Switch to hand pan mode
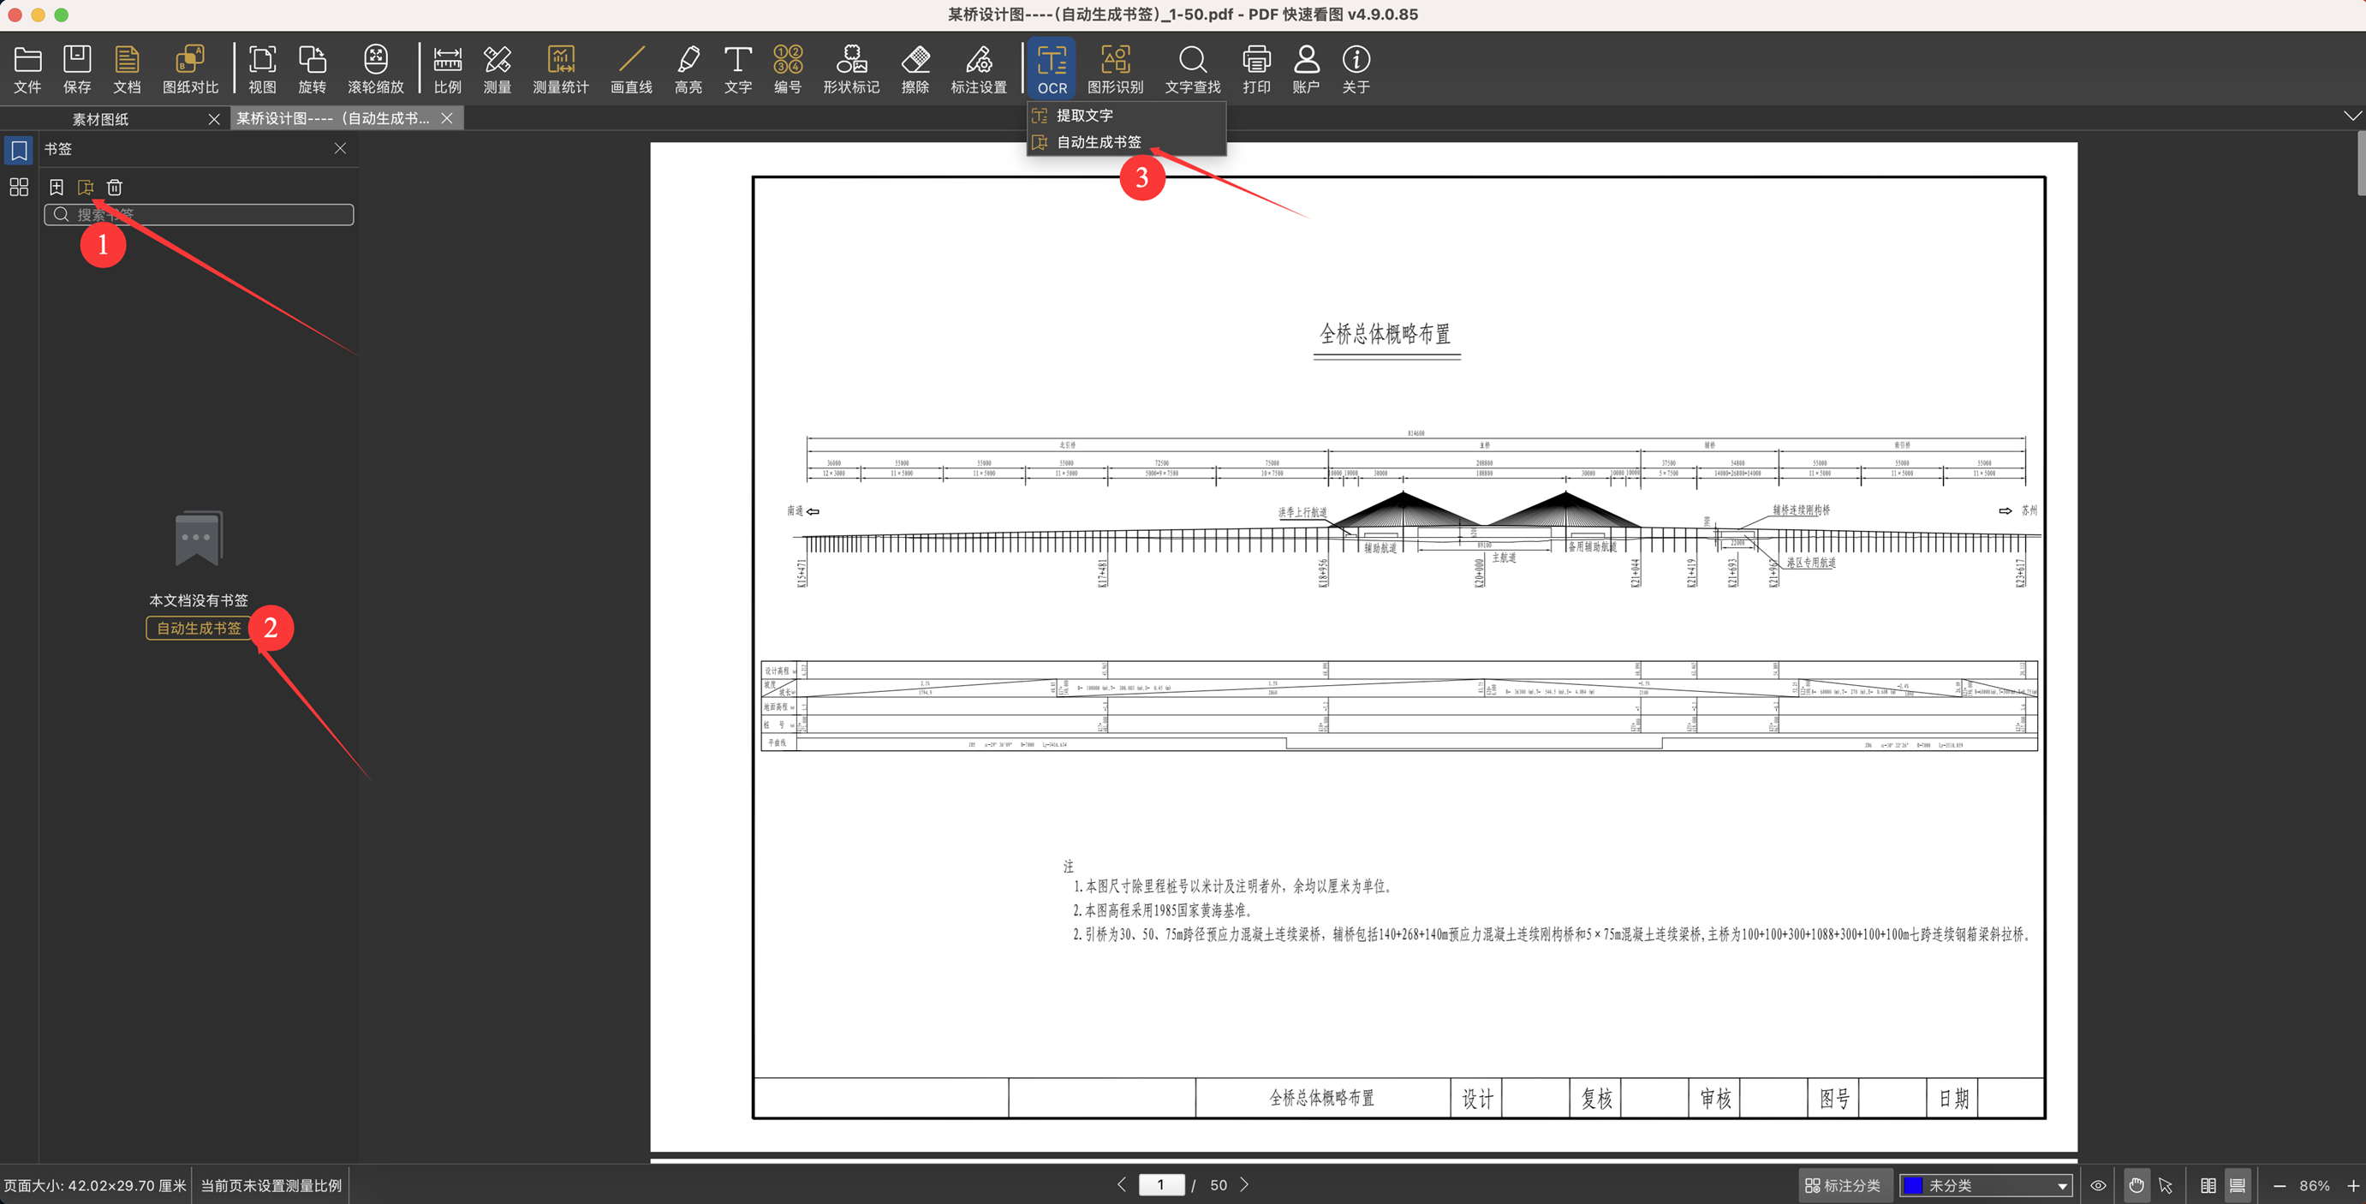2366x1204 pixels. tap(2137, 1184)
